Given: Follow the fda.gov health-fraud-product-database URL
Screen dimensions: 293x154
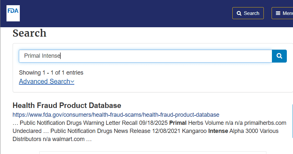Looking at the screenshot, I should (x=116, y=115).
